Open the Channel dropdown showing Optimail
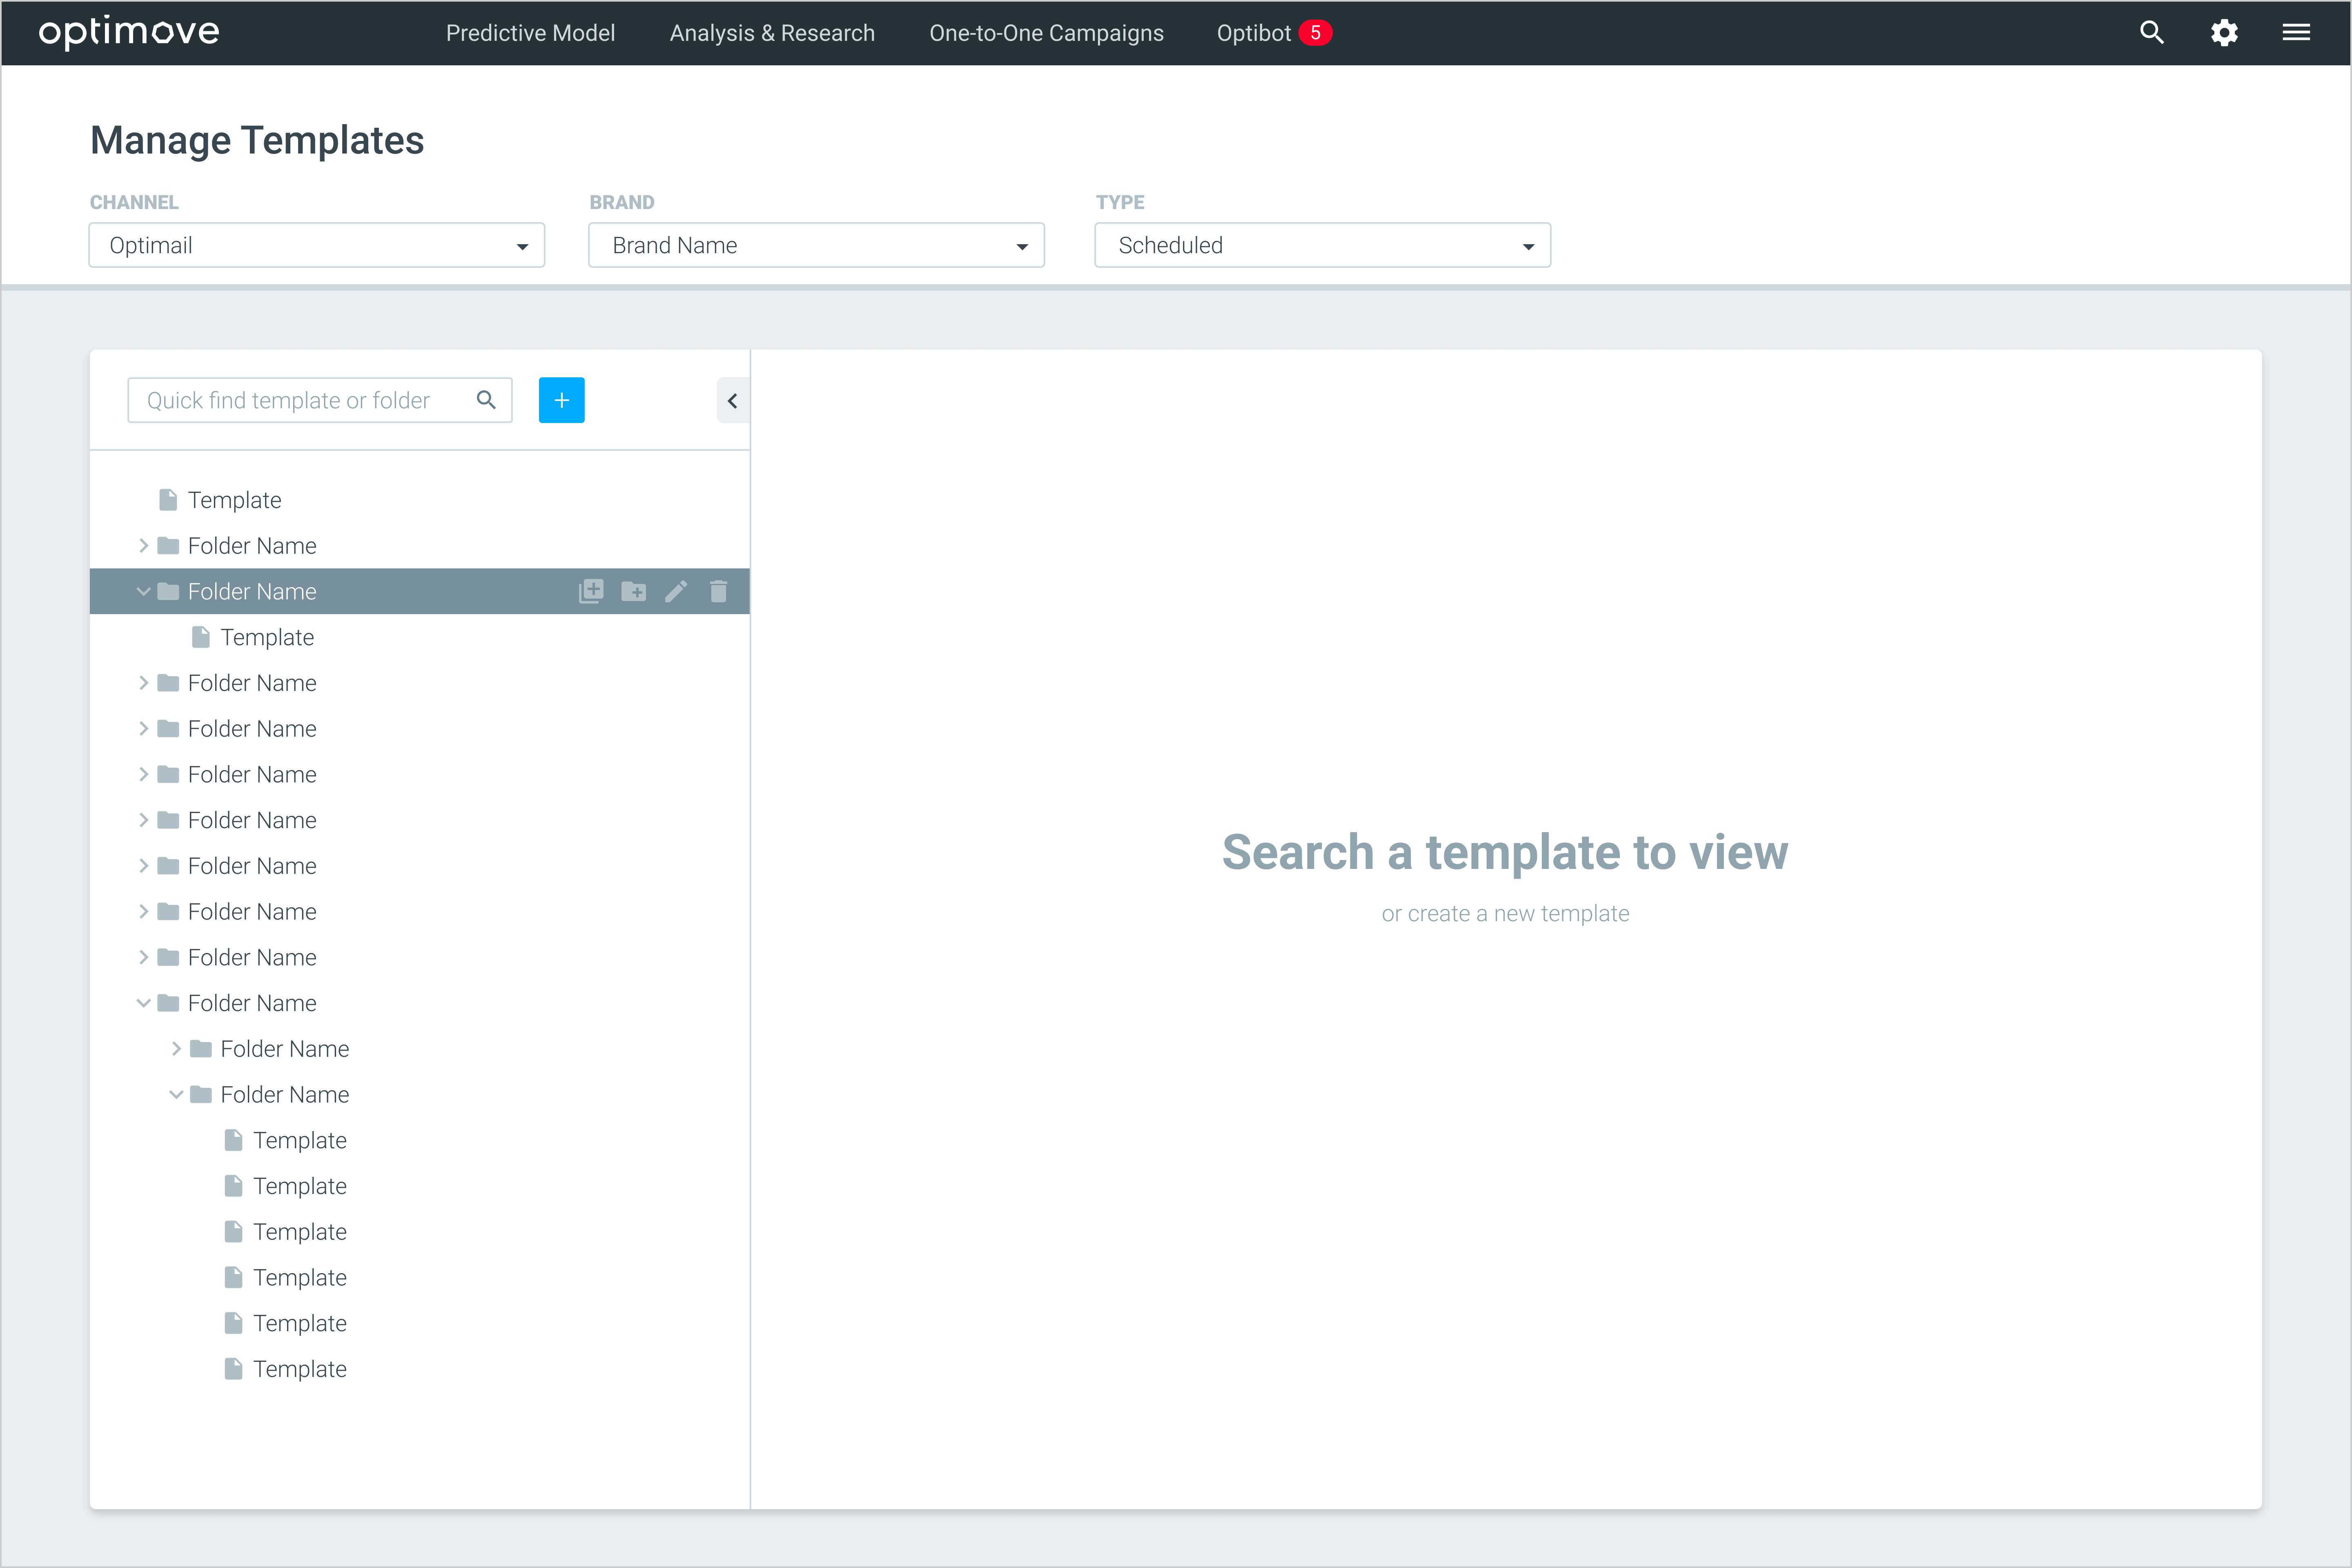The image size is (2352, 1568). pyautogui.click(x=317, y=245)
